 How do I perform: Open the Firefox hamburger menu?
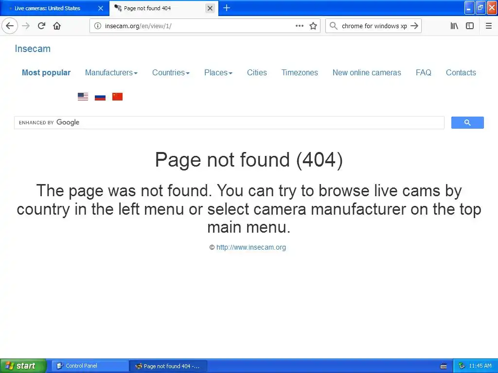(x=489, y=26)
